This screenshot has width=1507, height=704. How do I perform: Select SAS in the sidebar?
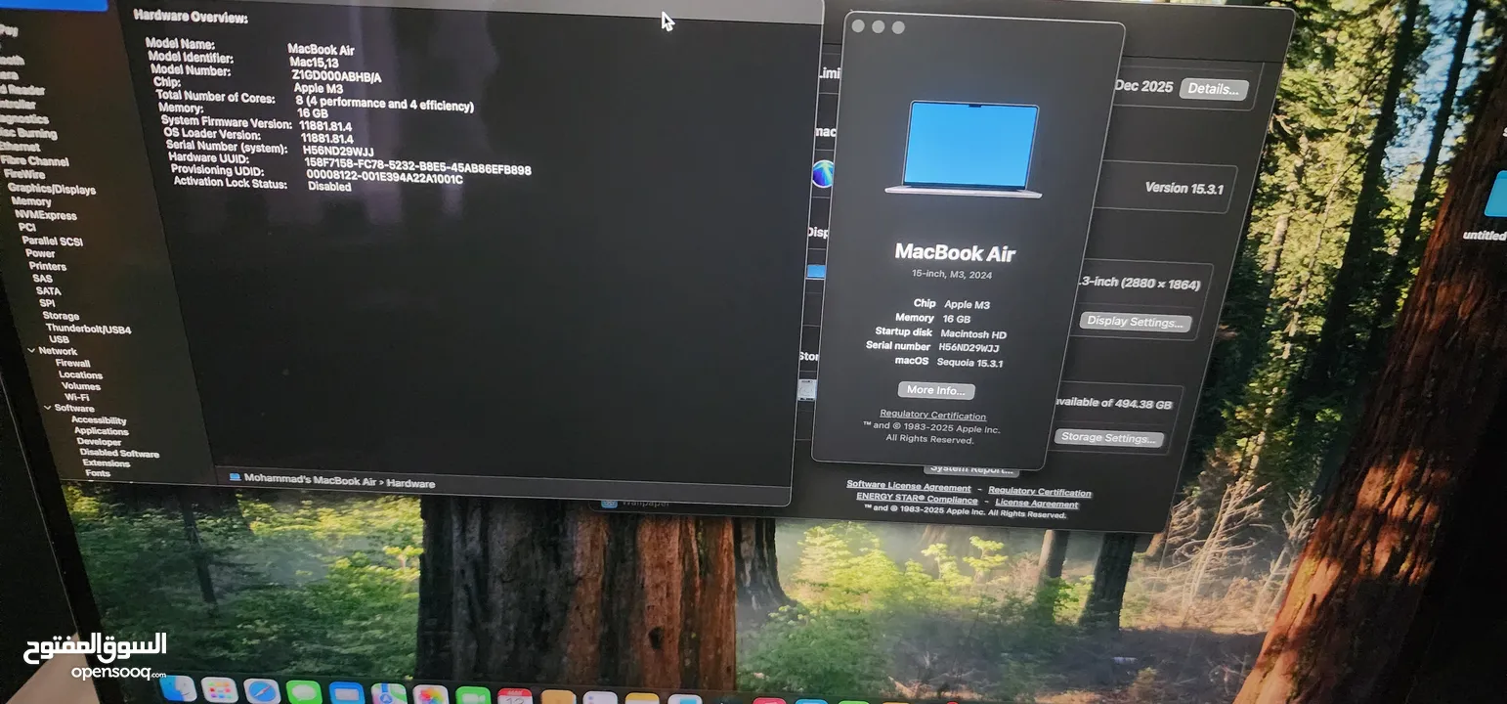pyautogui.click(x=42, y=279)
